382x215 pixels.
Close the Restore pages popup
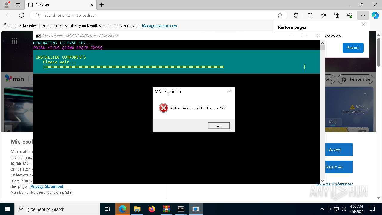point(363,24)
